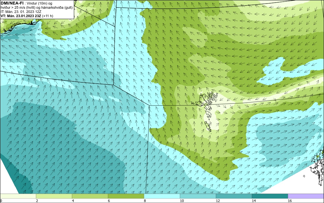Click the legend label '10'
This screenshot has width=324, height=203.
(x=182, y=201)
